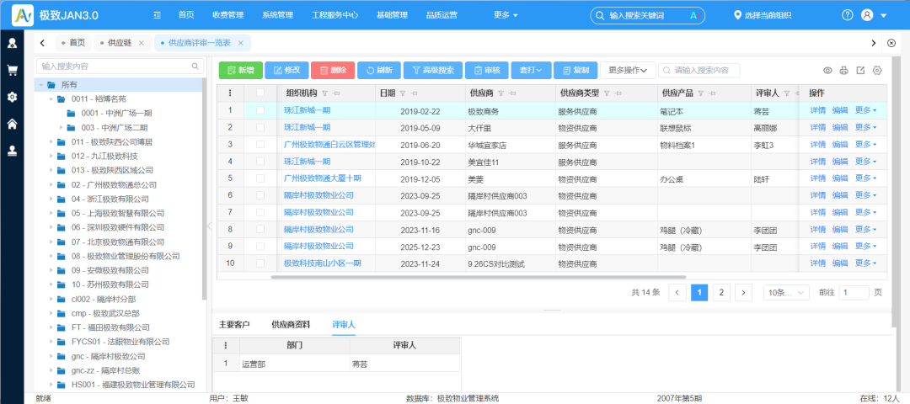Screen dimensions: 910x404
Task: Open 详情 link for row 3 华城宜家店
Action: (x=817, y=144)
